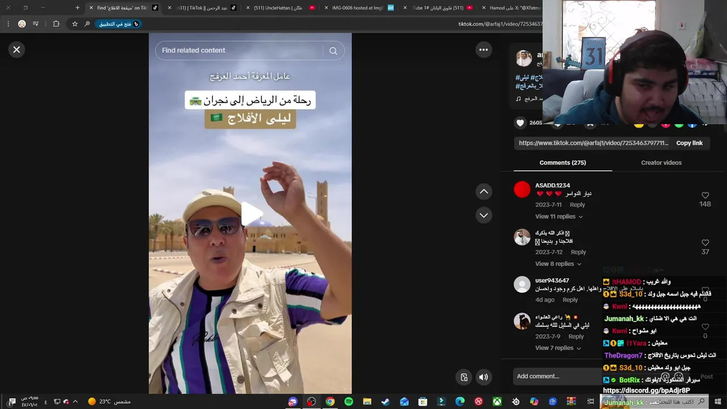Like the comment dated 2023-7-12
Image resolution: width=727 pixels, height=409 pixels.
click(705, 243)
